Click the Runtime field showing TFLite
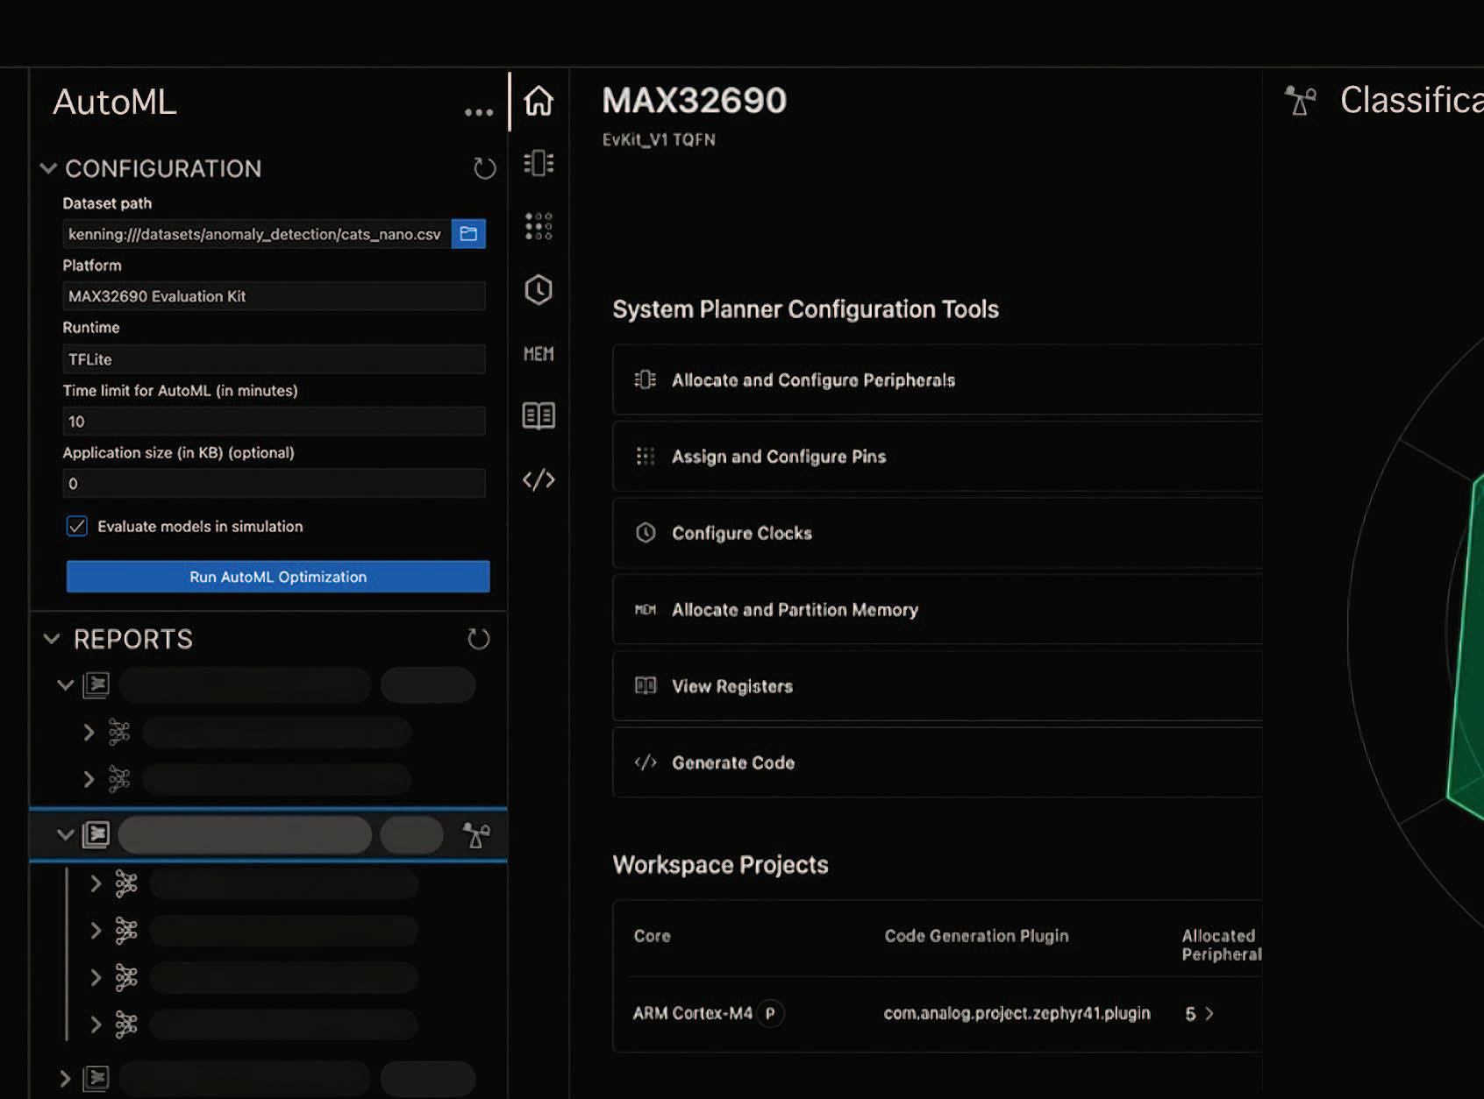Image resolution: width=1484 pixels, height=1099 pixels. tap(274, 359)
